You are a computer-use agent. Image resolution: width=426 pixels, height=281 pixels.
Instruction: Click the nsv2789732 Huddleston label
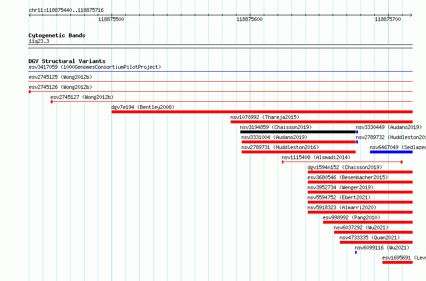coord(391,137)
